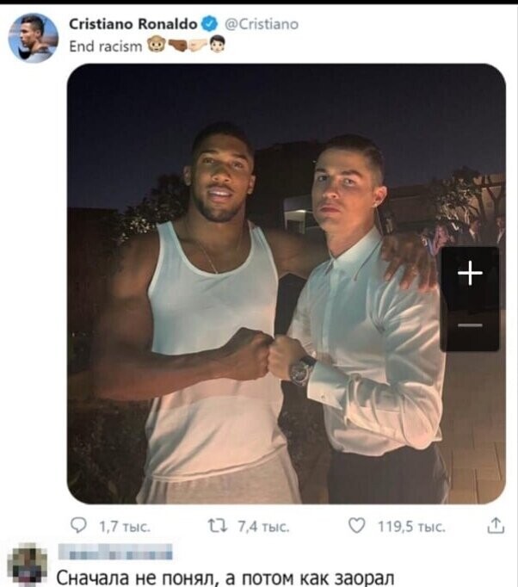Click the boy face emoji in tweet

tap(217, 44)
